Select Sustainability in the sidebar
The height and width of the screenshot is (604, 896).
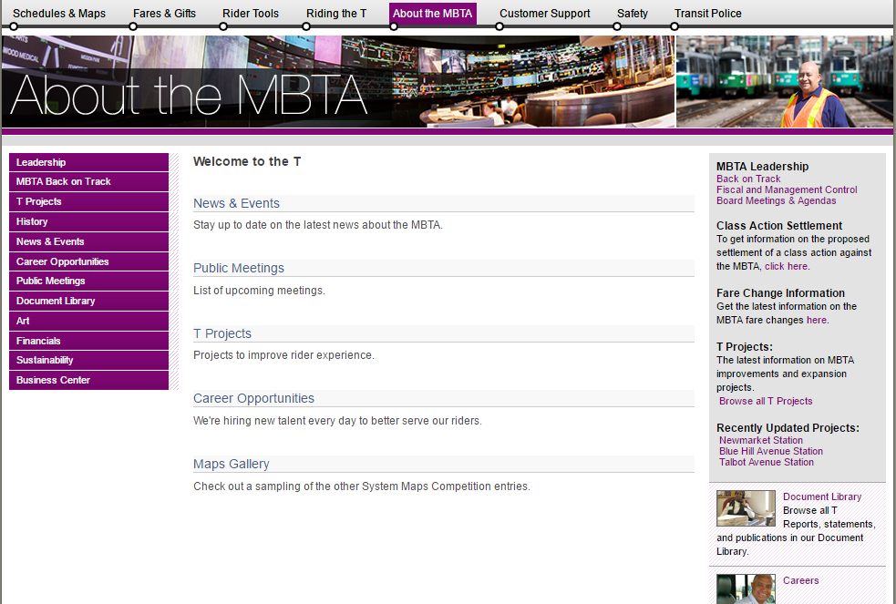tap(88, 360)
